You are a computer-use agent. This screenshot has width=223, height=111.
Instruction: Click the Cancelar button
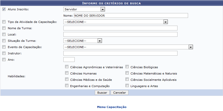tap(119, 93)
